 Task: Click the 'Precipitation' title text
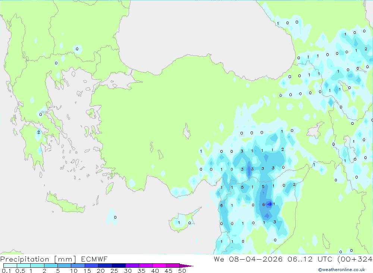click(25, 259)
